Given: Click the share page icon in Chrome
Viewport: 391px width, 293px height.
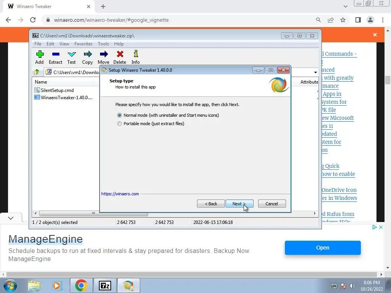Looking at the screenshot, I should (331, 20).
